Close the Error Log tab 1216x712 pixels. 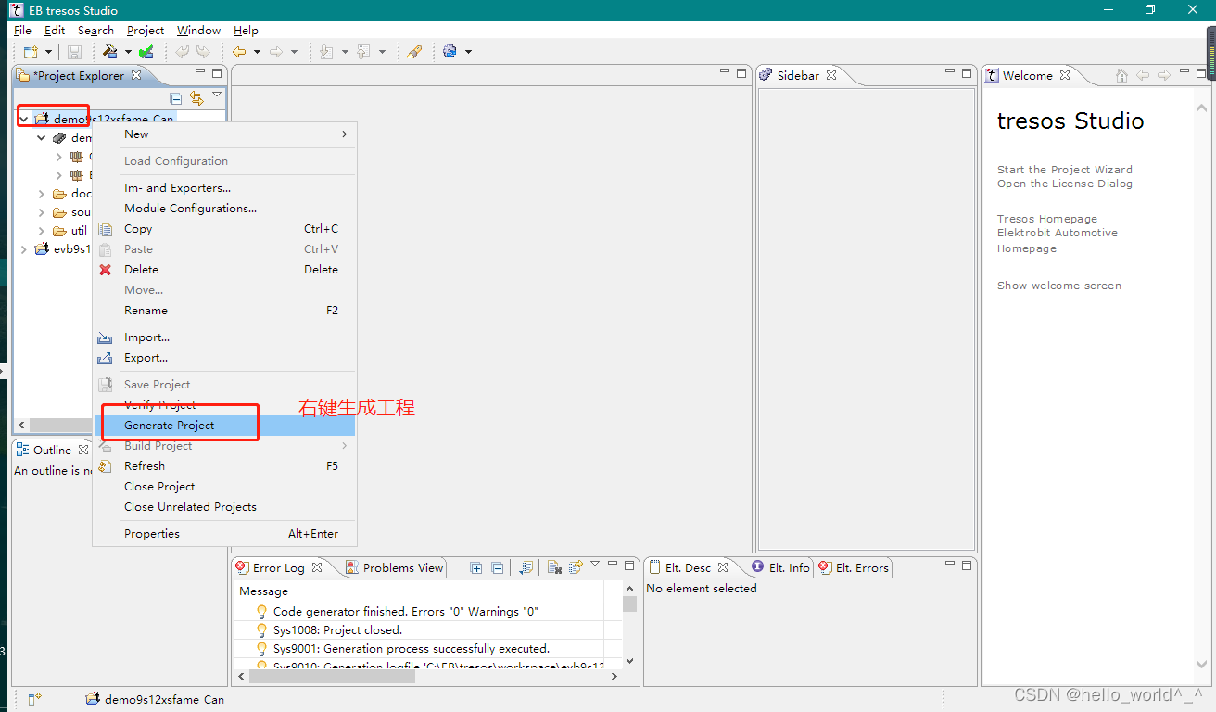point(316,567)
